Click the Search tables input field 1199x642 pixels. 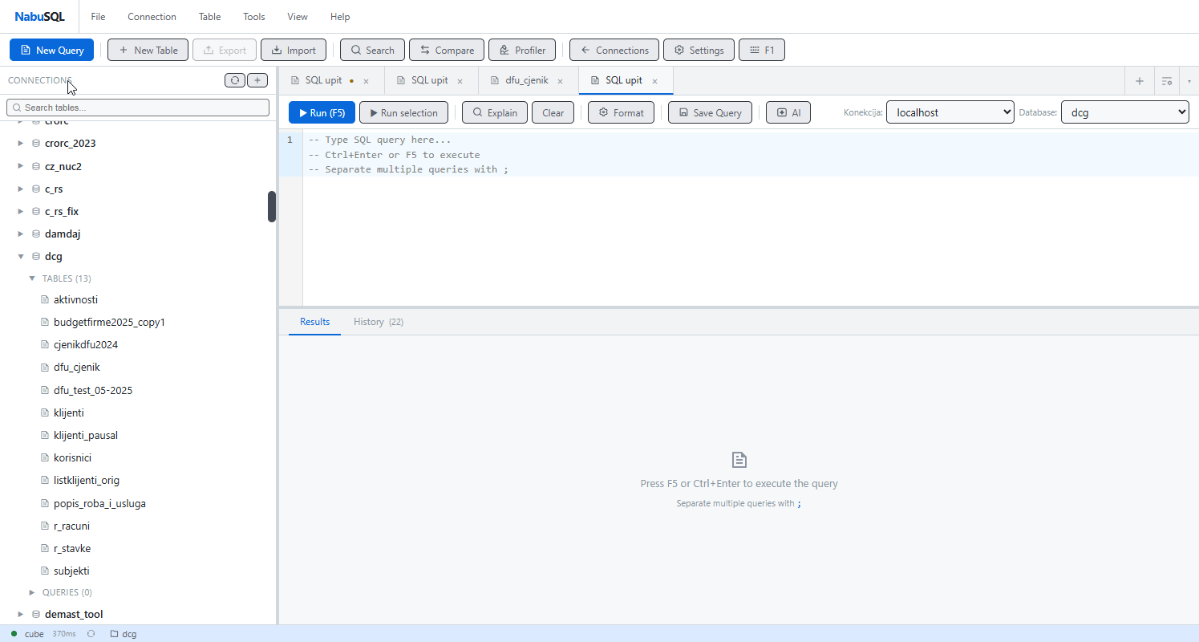click(138, 108)
